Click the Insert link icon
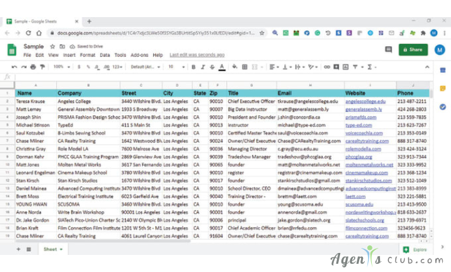The image size is (451, 272). click(x=327, y=67)
